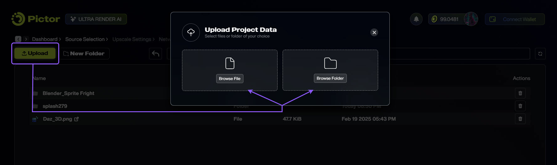Click the Browse File button

230,78
